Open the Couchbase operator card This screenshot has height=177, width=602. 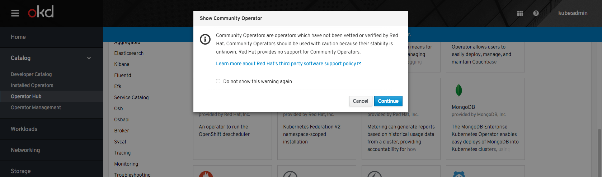(485, 57)
